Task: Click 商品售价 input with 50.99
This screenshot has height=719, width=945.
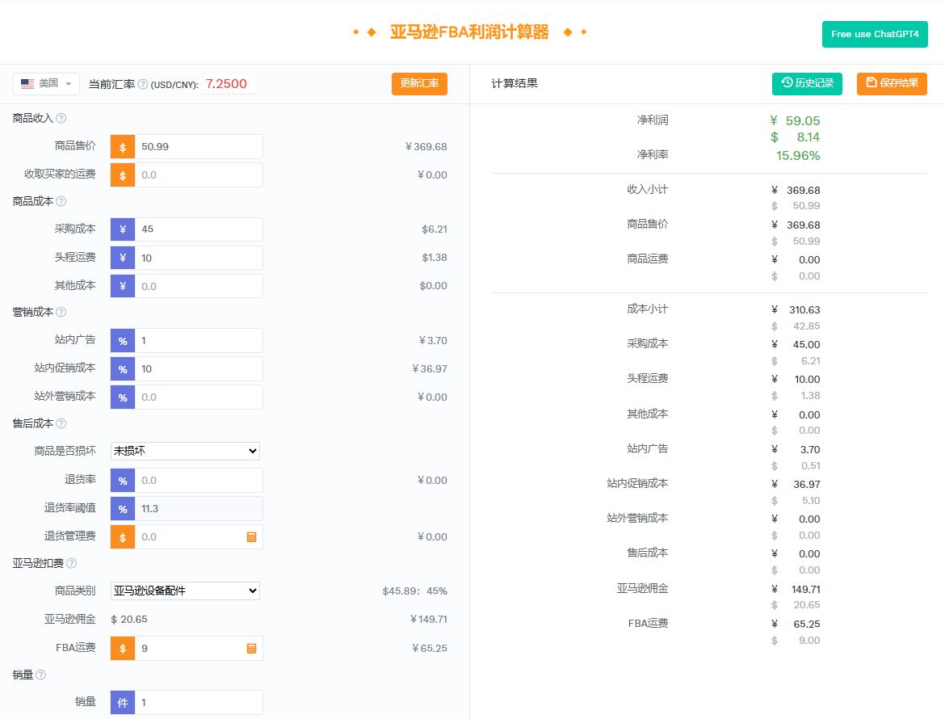Action: click(x=198, y=146)
